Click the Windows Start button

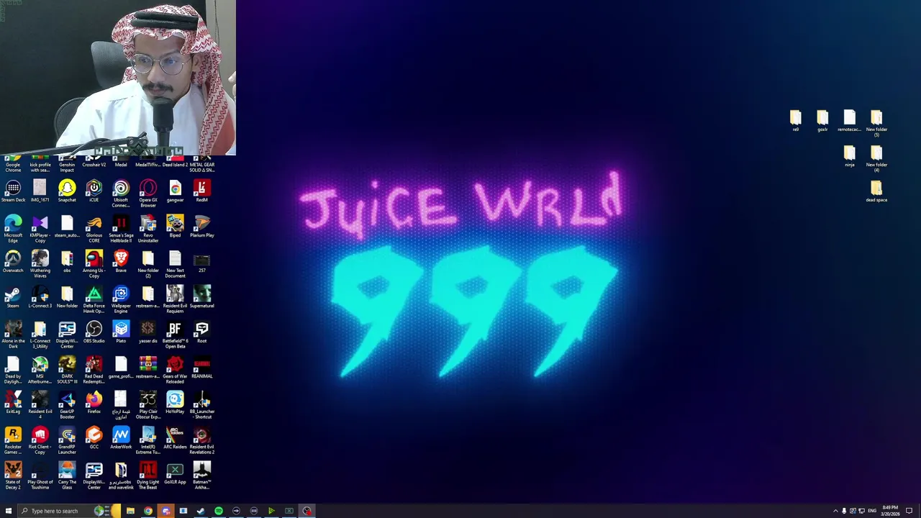click(x=9, y=511)
